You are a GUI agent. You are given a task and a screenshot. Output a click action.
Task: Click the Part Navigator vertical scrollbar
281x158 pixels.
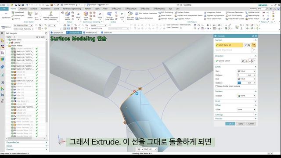(x=47, y=82)
